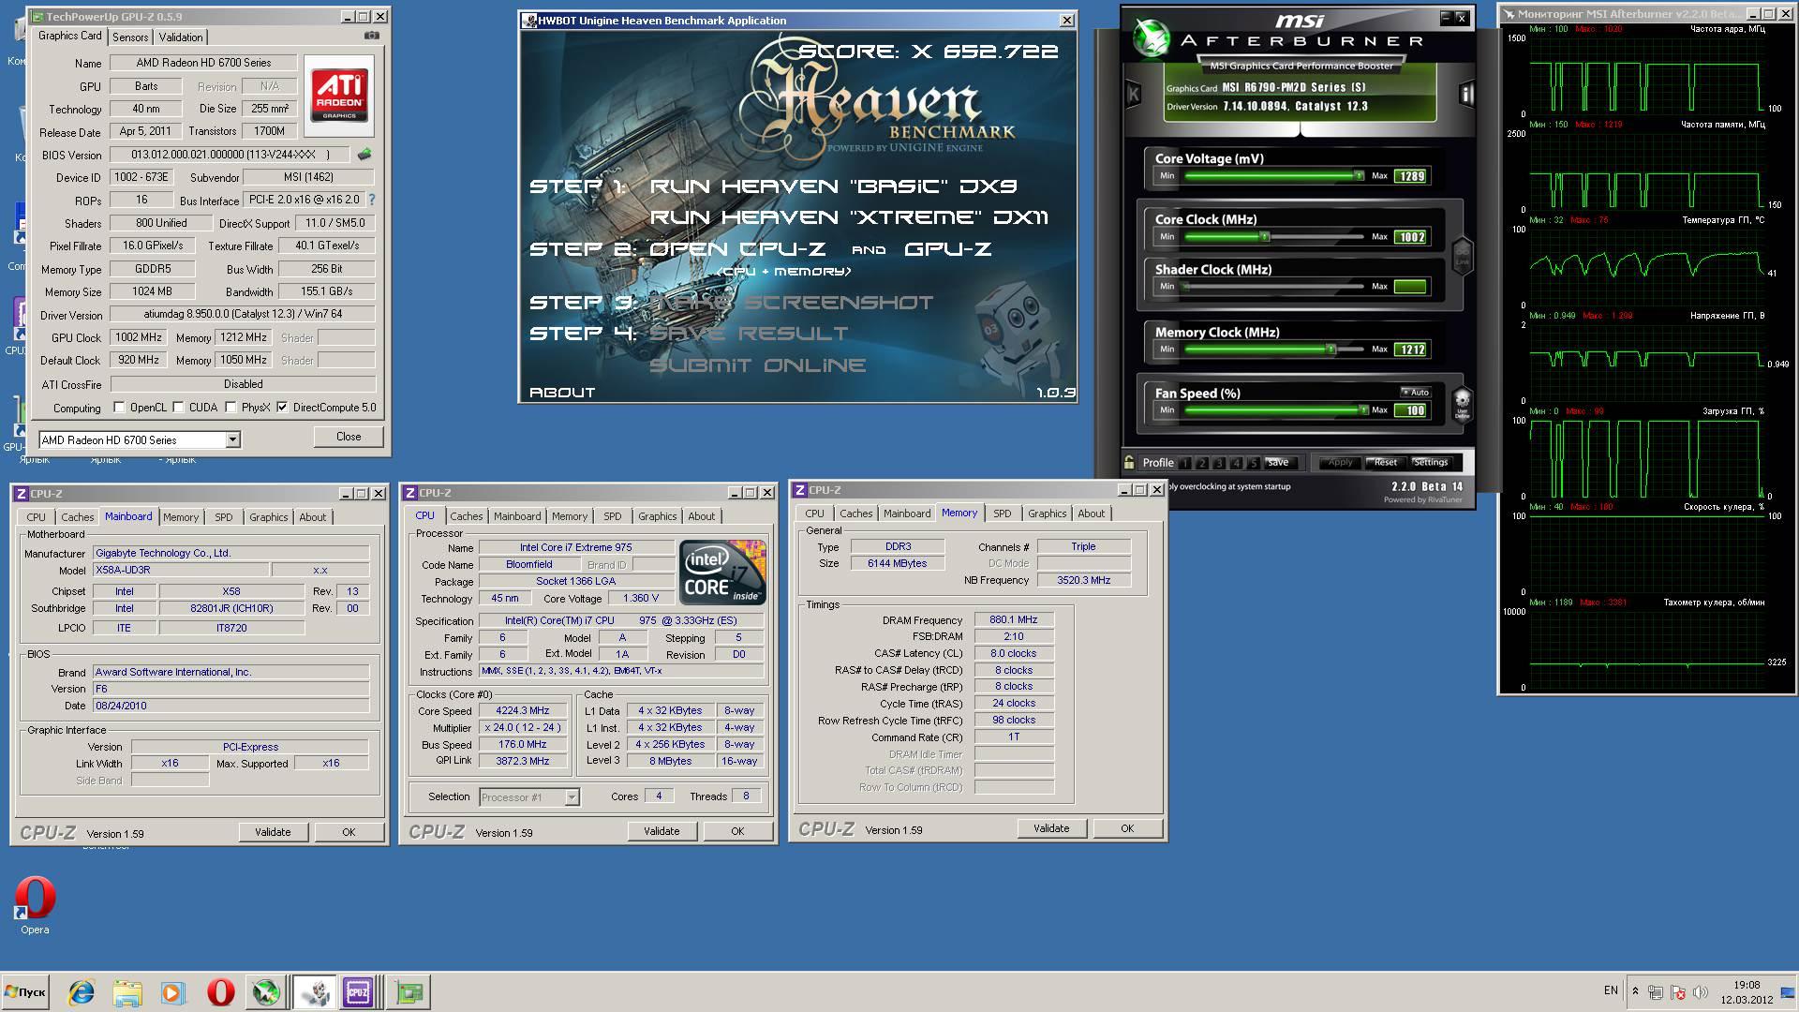Click 'Run Heaven Basic DX9' step
1799x1012 pixels.
coord(834,186)
